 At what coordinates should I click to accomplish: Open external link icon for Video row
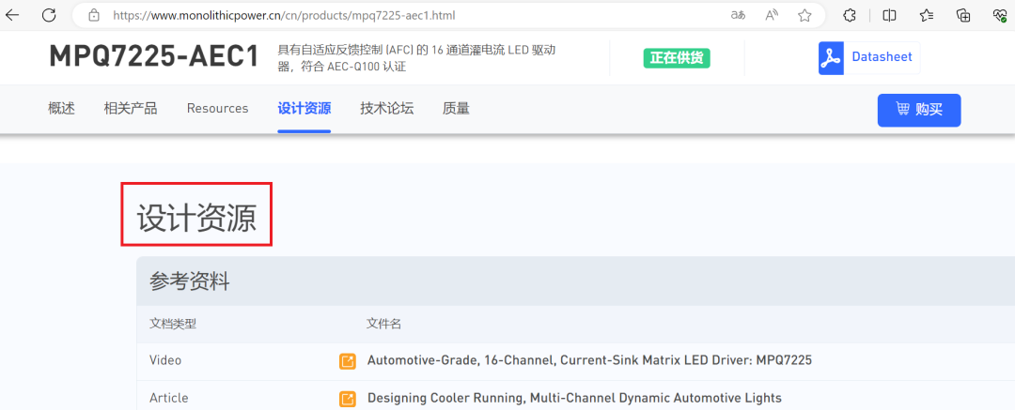(x=348, y=361)
